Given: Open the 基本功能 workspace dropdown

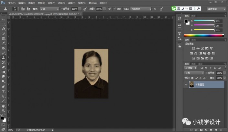Looking at the screenshot, I should pyautogui.click(x=216, y=9).
